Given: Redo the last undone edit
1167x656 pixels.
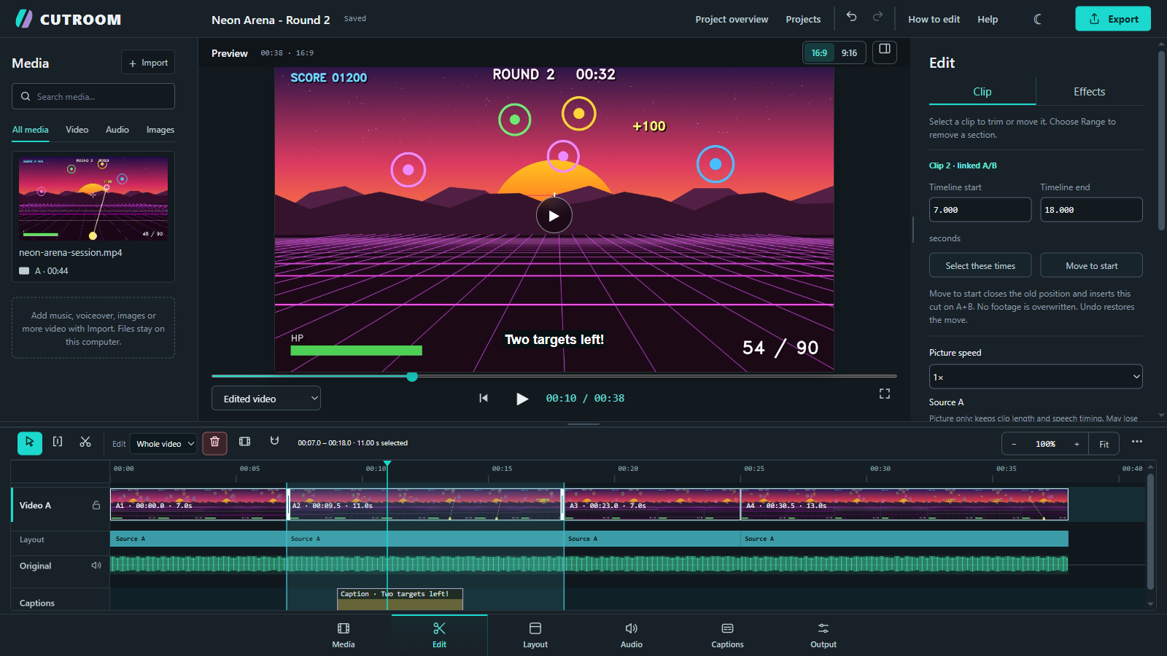Looking at the screenshot, I should pos(877,17).
